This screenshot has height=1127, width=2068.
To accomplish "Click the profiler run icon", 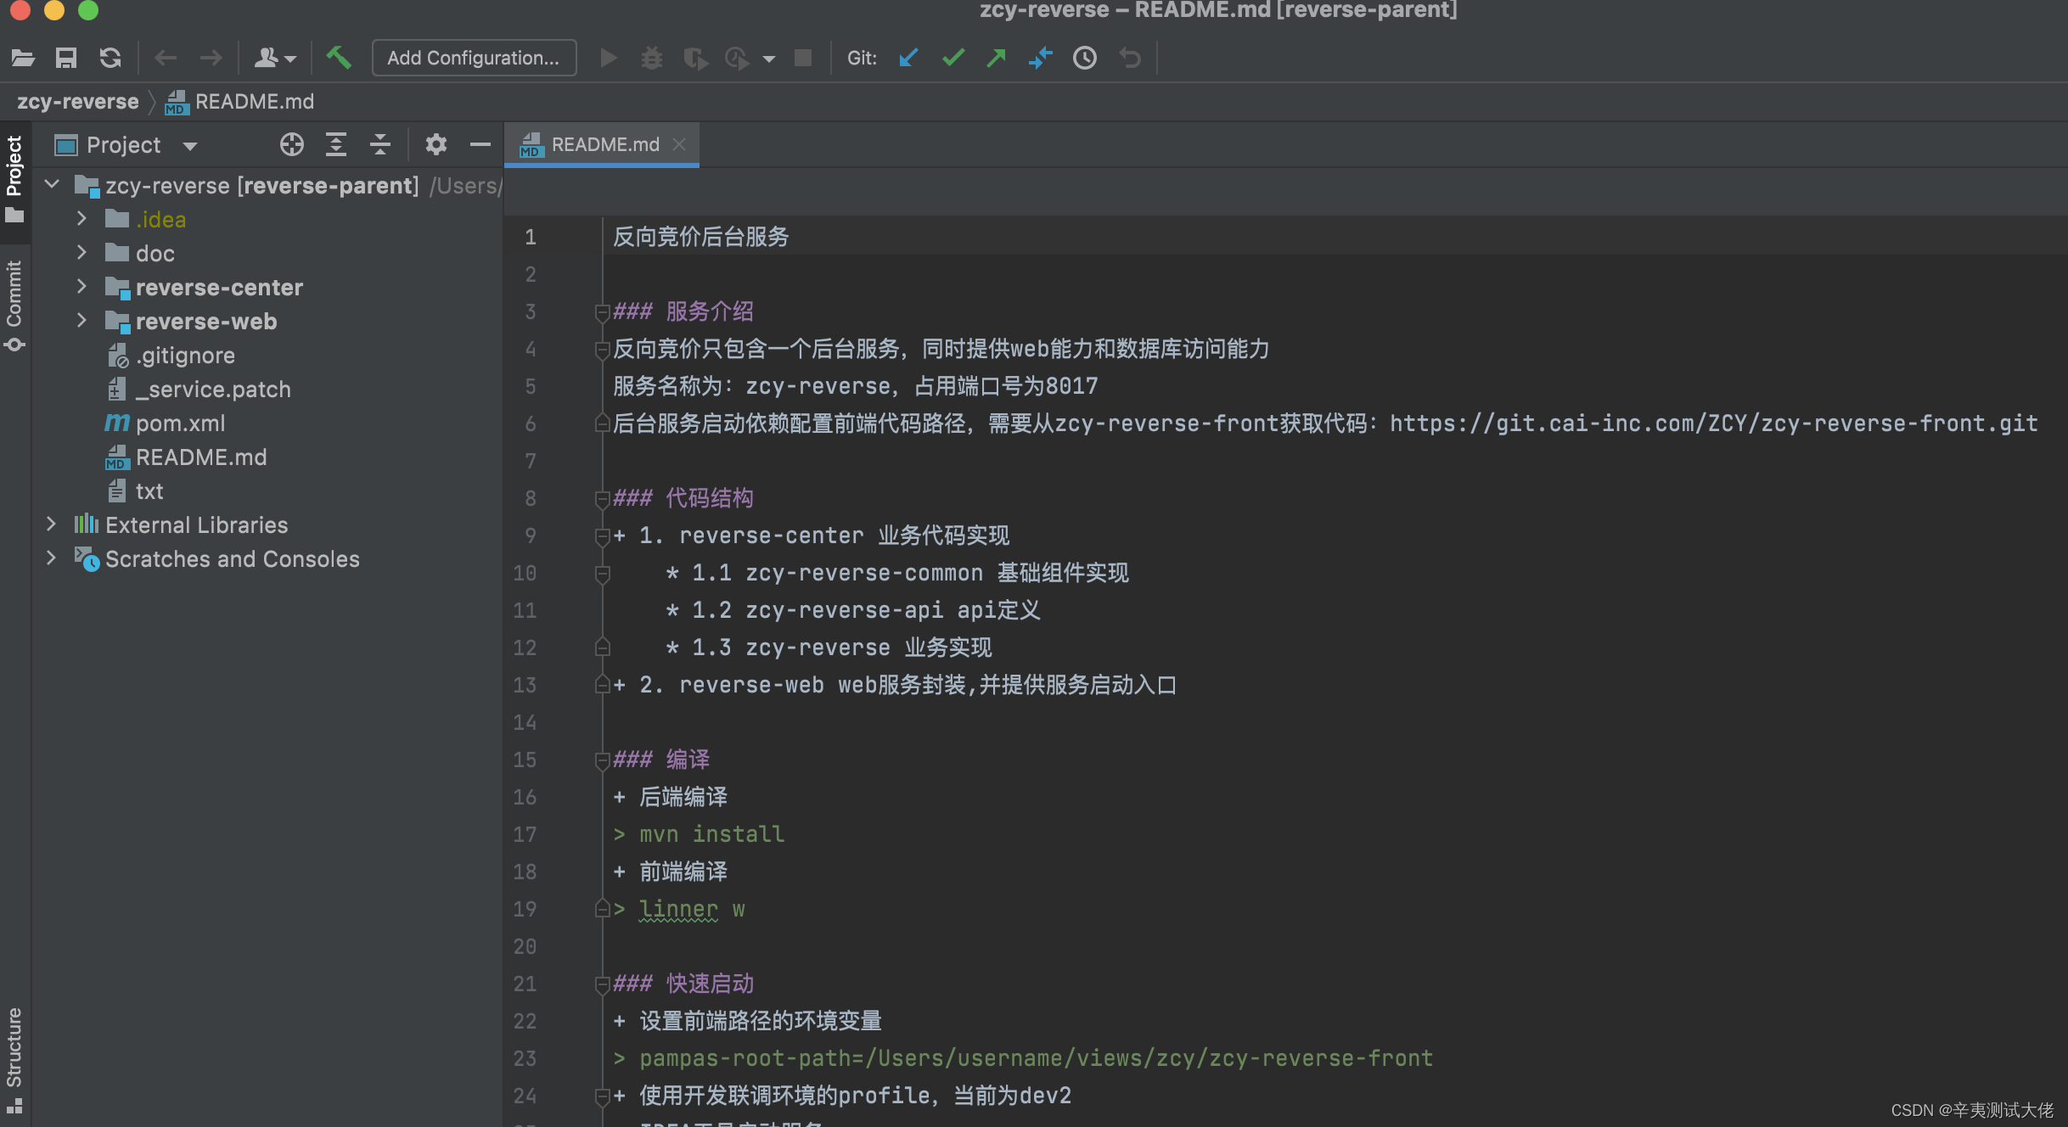I will pos(737,58).
